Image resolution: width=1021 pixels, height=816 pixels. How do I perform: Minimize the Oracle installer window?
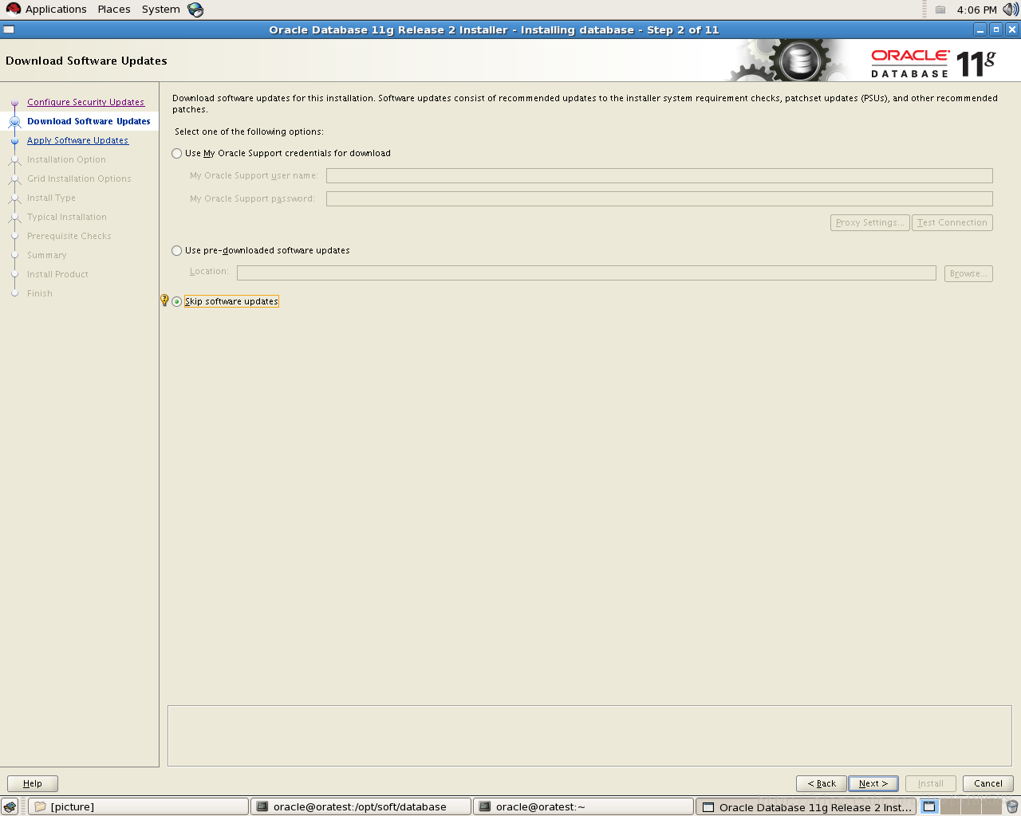click(980, 29)
